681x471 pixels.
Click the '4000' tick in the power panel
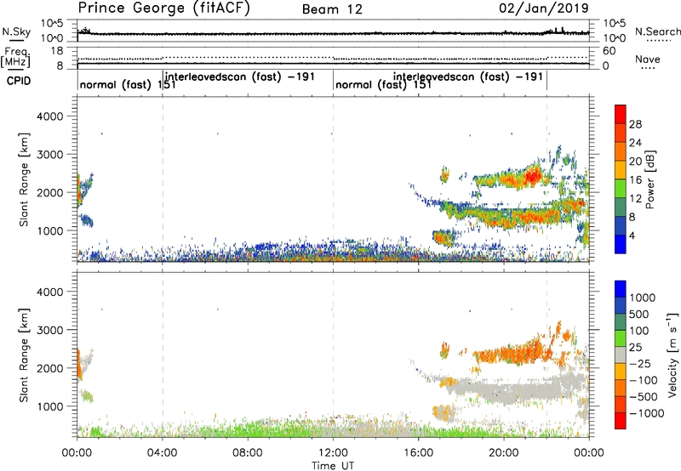click(x=49, y=116)
